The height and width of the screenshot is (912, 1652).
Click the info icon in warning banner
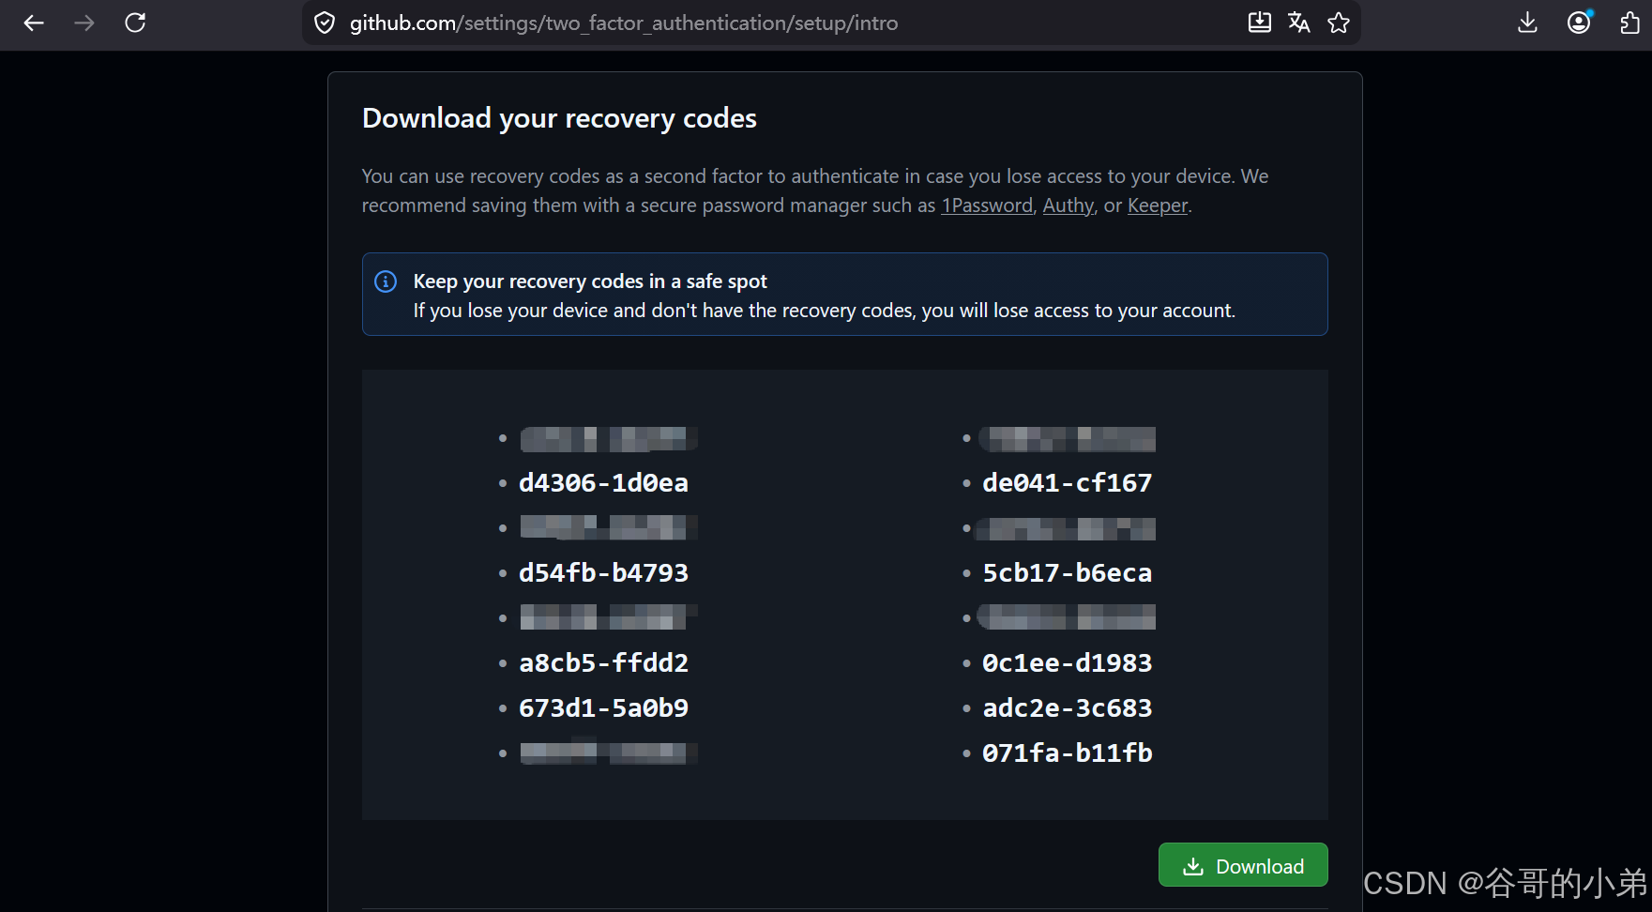[386, 281]
